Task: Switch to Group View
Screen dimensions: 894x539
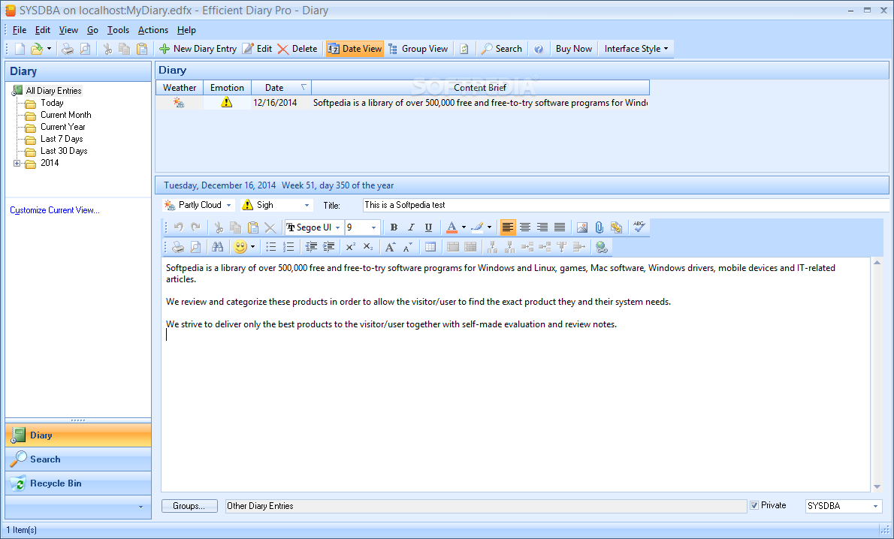Action: (418, 49)
